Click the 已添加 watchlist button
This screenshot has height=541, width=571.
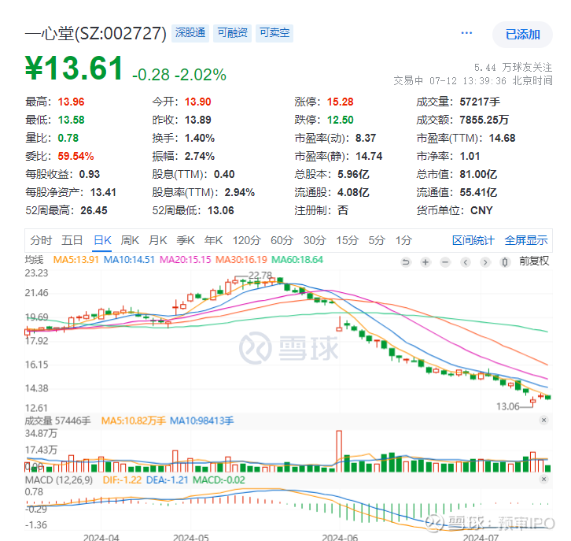[522, 35]
